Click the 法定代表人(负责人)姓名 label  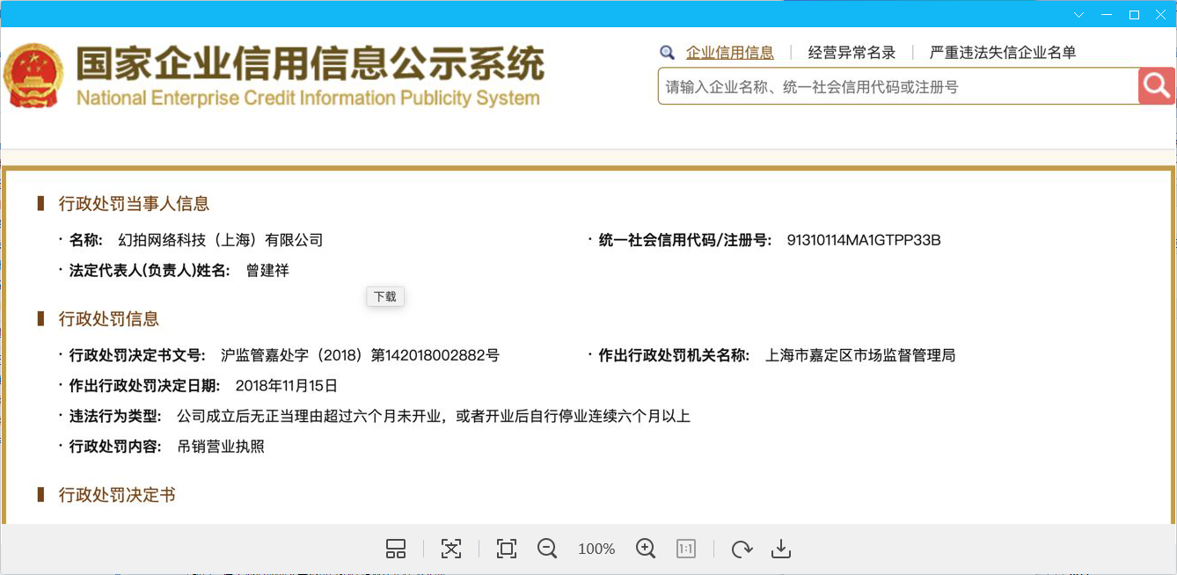tap(150, 271)
